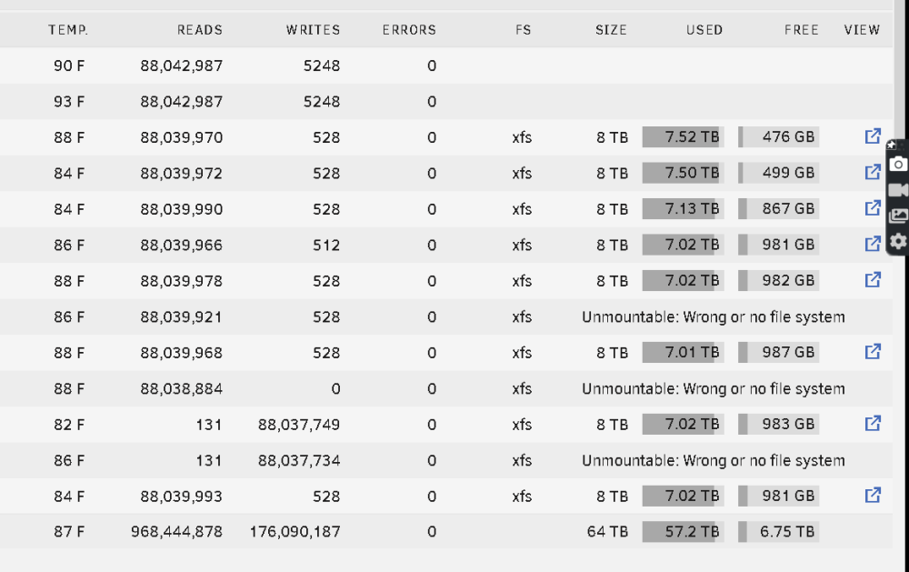The image size is (909, 572).
Task: Open view icon for disk with 499 GB free
Action: [873, 172]
